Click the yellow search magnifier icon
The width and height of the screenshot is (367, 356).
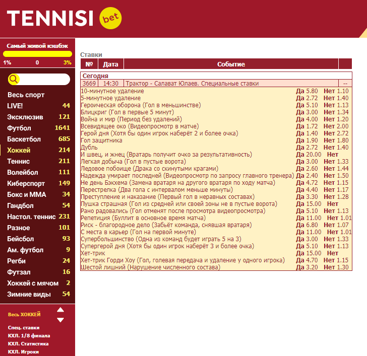13,79
